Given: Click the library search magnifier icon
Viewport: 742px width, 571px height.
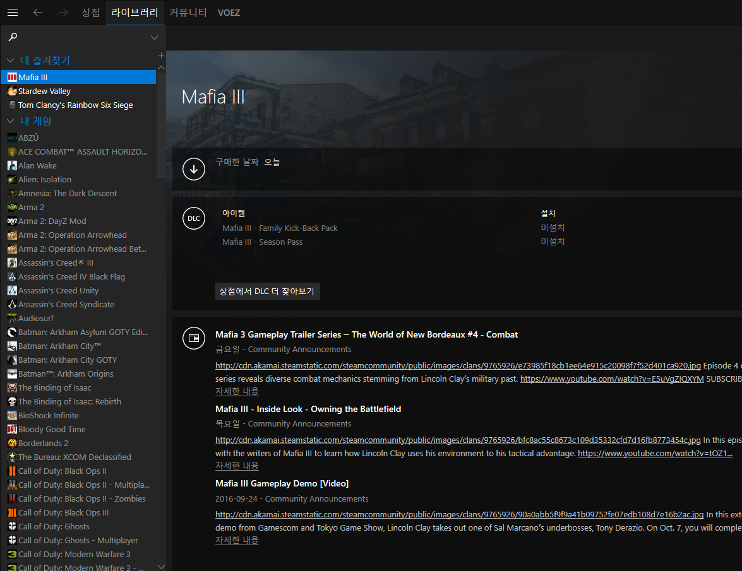Looking at the screenshot, I should [13, 37].
